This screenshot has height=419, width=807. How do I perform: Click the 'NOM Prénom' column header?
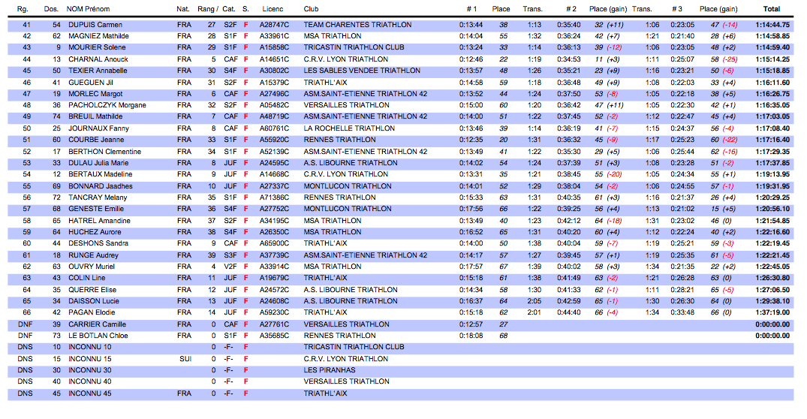click(88, 9)
